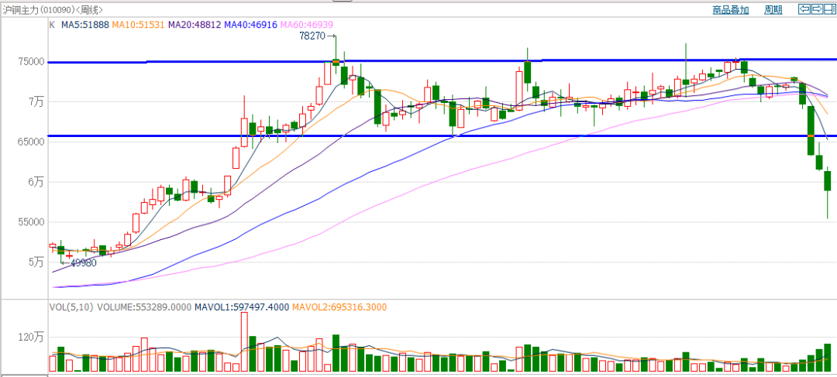
Task: Click the 6万 price axis label
Action: click(x=36, y=182)
